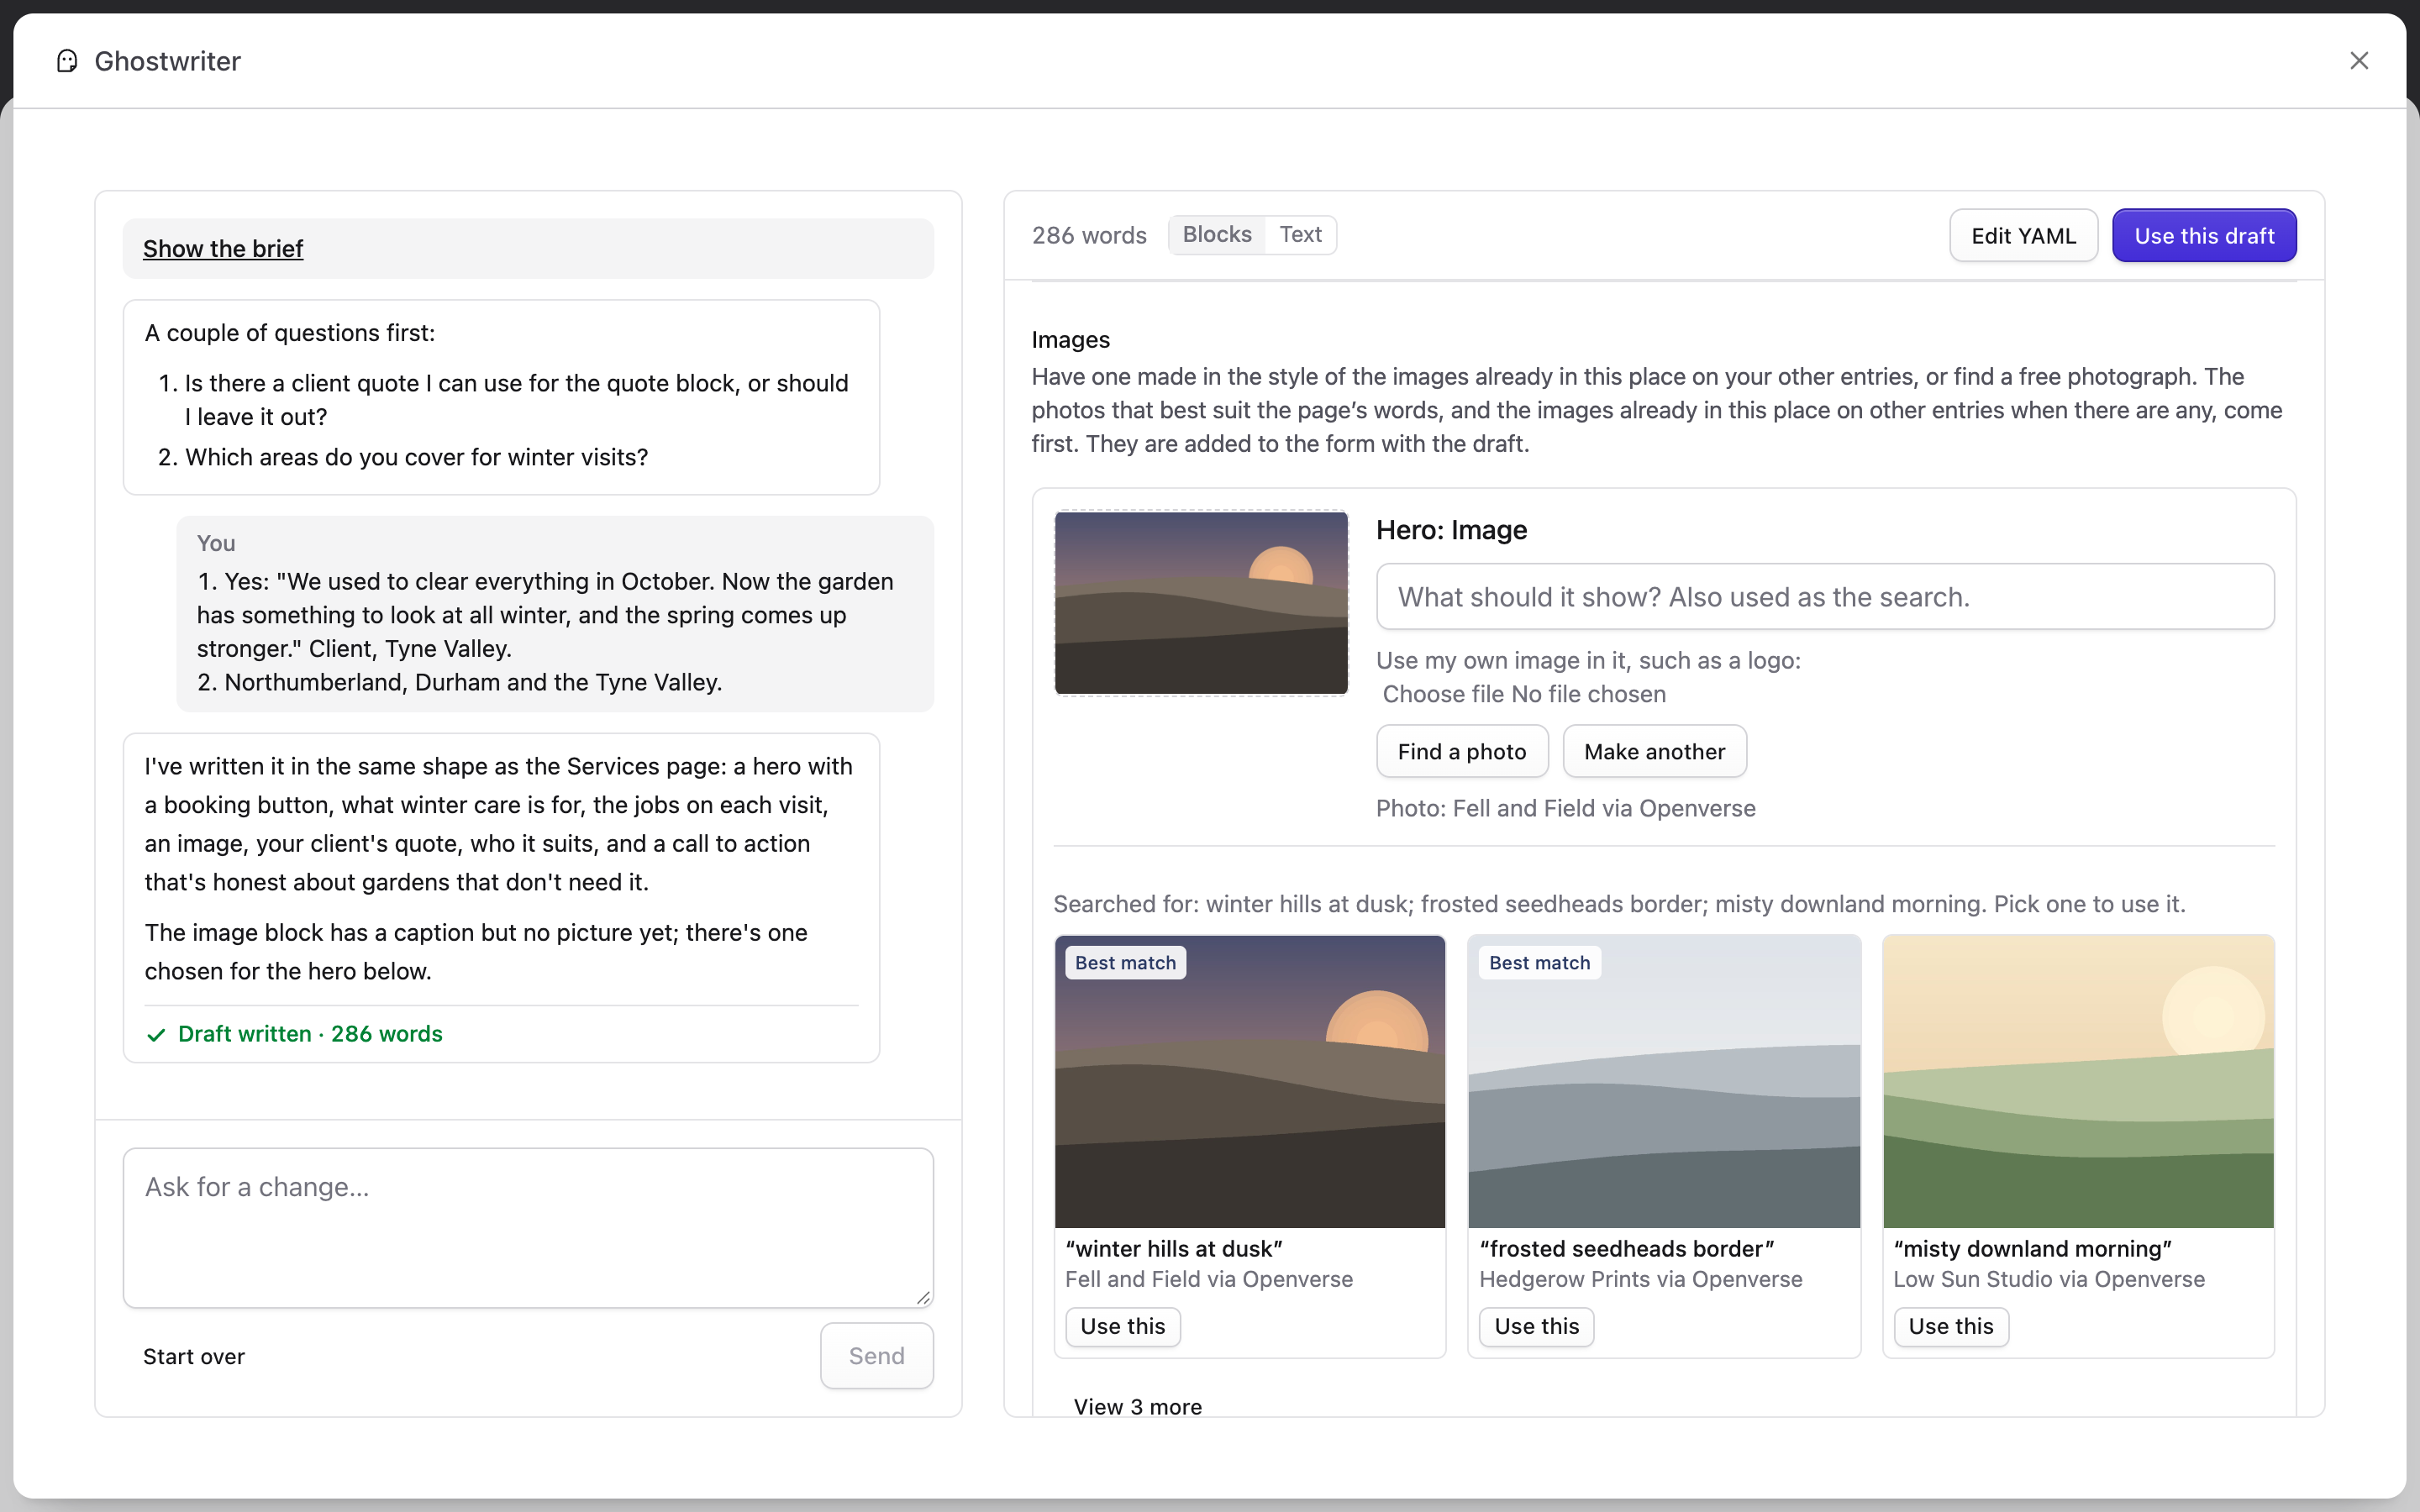
Task: Switch to Text view
Action: tap(1300, 234)
